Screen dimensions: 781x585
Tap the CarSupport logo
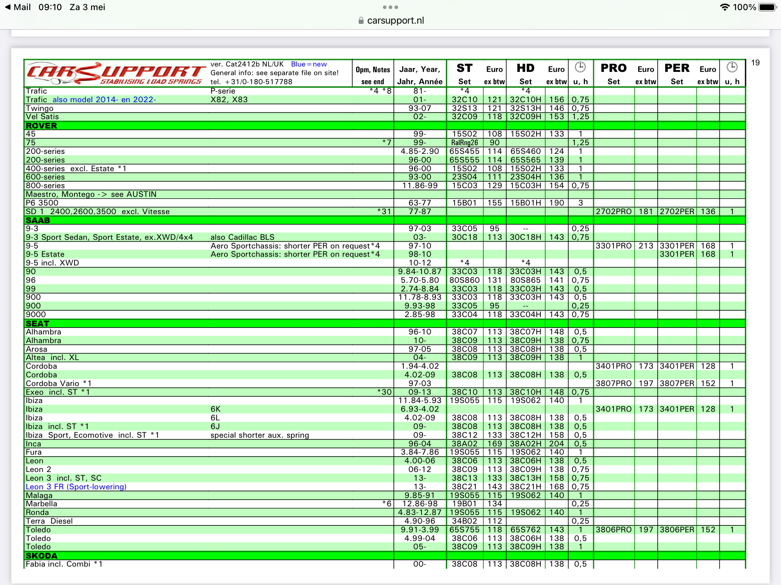[116, 73]
